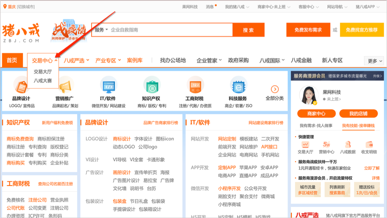This screenshot has height=218, width=387.
Task: Open the 我的店铺 button
Action: (358, 114)
